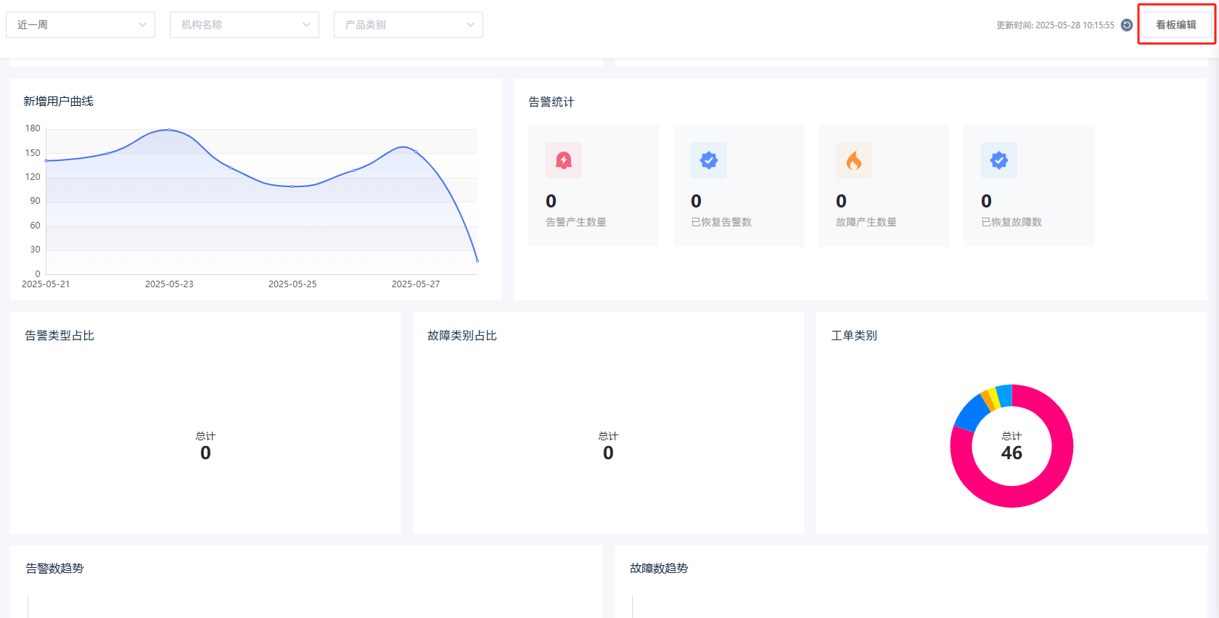Open the 近一周 time range dropdown
This screenshot has height=618, width=1219.
(81, 25)
